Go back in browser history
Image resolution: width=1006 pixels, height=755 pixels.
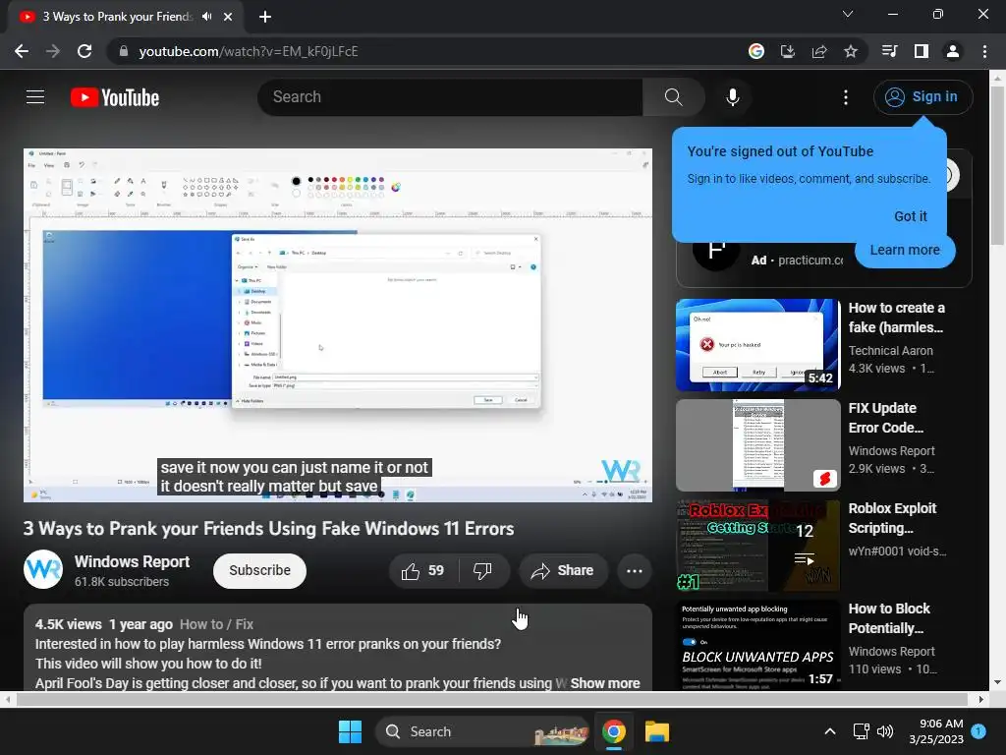[x=22, y=51]
